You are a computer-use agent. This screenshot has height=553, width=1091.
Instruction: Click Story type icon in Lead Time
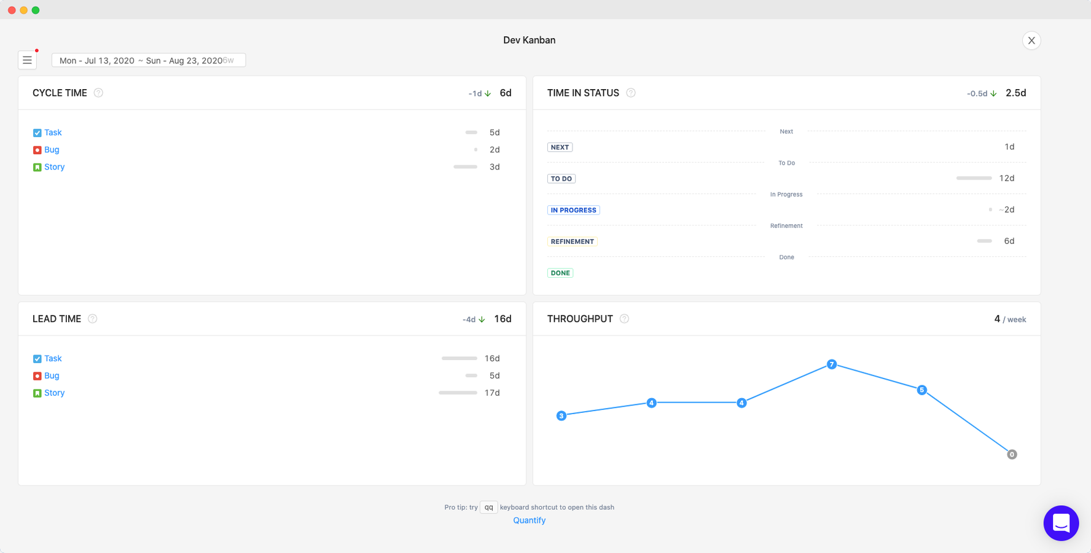click(37, 393)
